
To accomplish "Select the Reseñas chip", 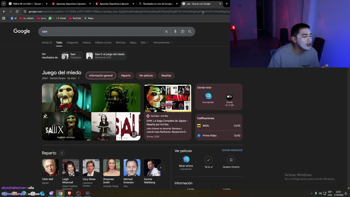I will (166, 76).
